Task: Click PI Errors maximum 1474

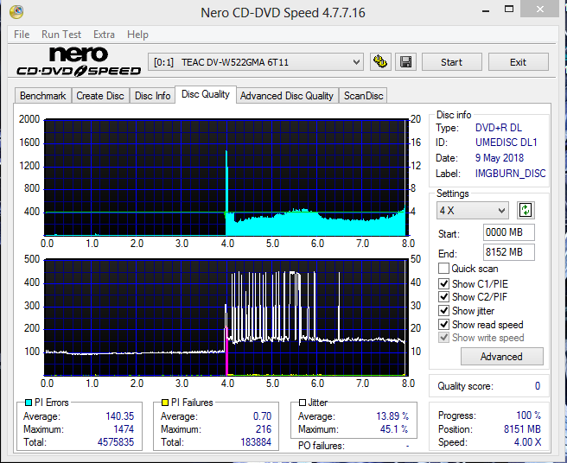Action: coord(124,429)
